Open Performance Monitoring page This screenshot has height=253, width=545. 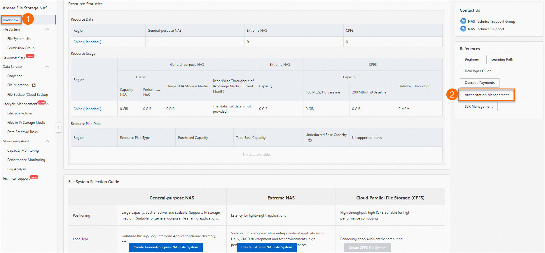pyautogui.click(x=26, y=160)
